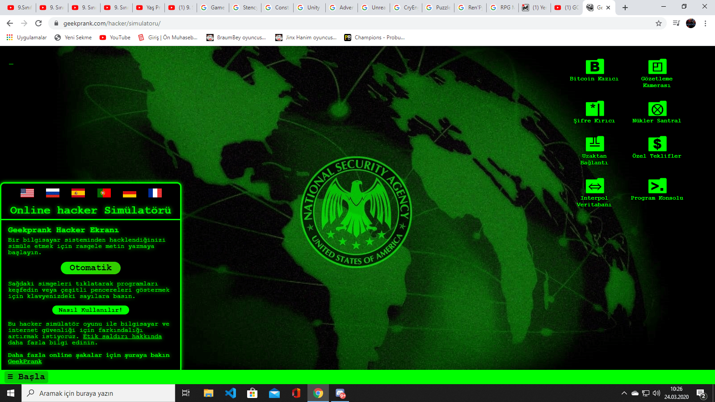Viewport: 715px width, 402px height.
Task: Visit the GeekPrank link
Action: coord(25,361)
